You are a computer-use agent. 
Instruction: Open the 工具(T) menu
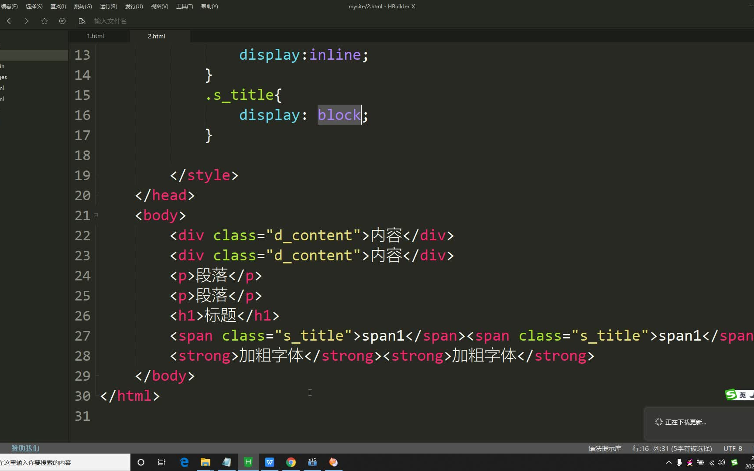click(185, 7)
